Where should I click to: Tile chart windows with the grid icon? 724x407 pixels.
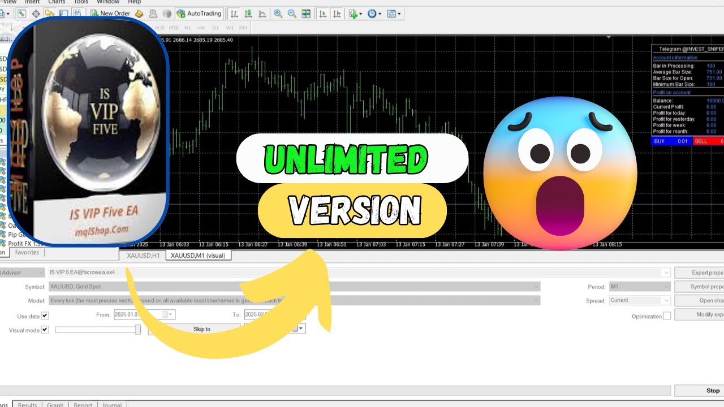(x=306, y=14)
